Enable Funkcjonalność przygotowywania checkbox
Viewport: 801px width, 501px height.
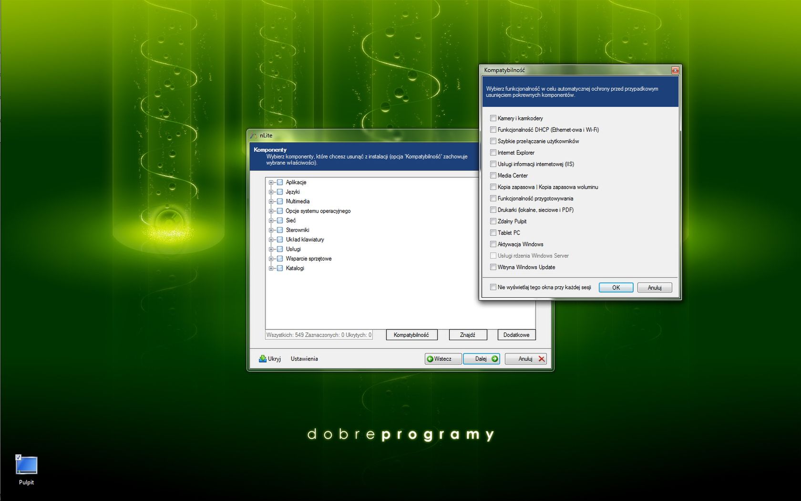[493, 198]
